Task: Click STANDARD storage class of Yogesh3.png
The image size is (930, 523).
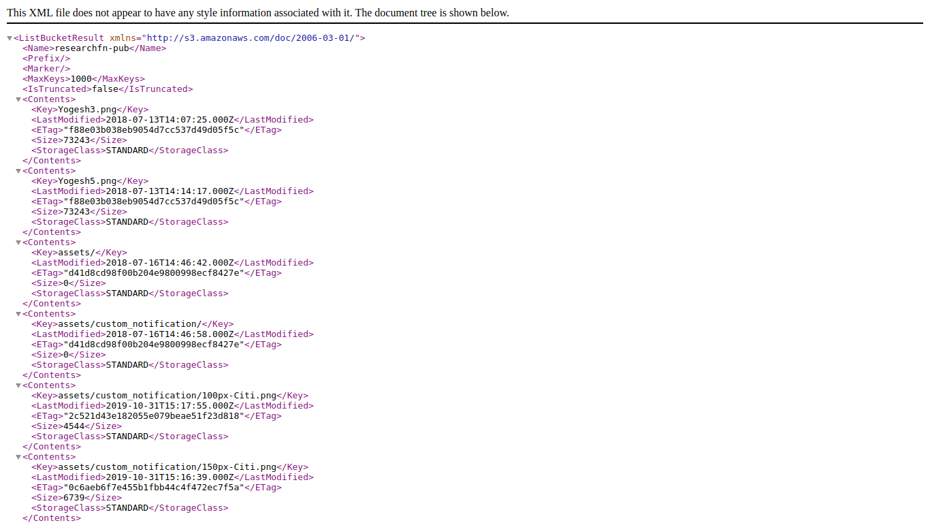Action: point(127,150)
